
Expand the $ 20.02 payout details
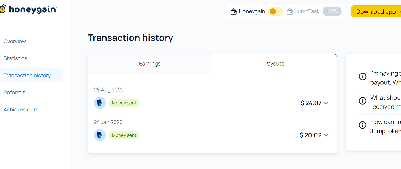point(326,135)
